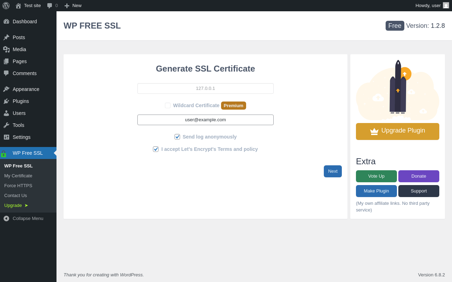Image resolution: width=452 pixels, height=282 pixels.
Task: Click the Upgrade Plugin button
Action: [398, 131]
